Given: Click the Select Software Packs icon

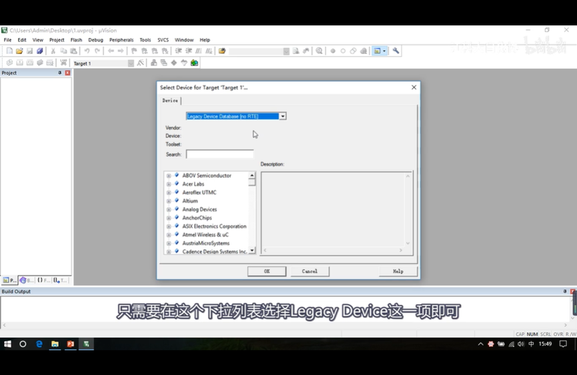Looking at the screenshot, I should (184, 63).
